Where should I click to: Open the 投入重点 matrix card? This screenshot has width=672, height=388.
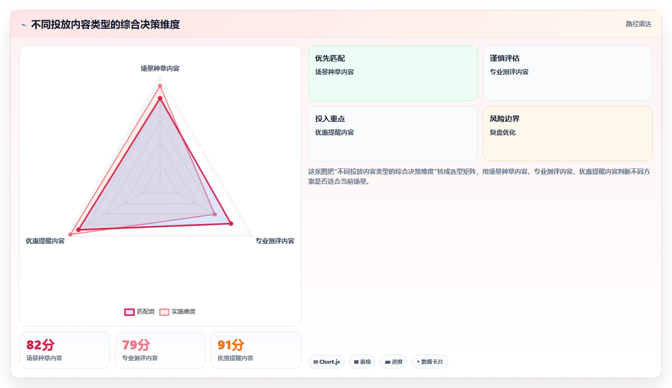pyautogui.click(x=393, y=134)
